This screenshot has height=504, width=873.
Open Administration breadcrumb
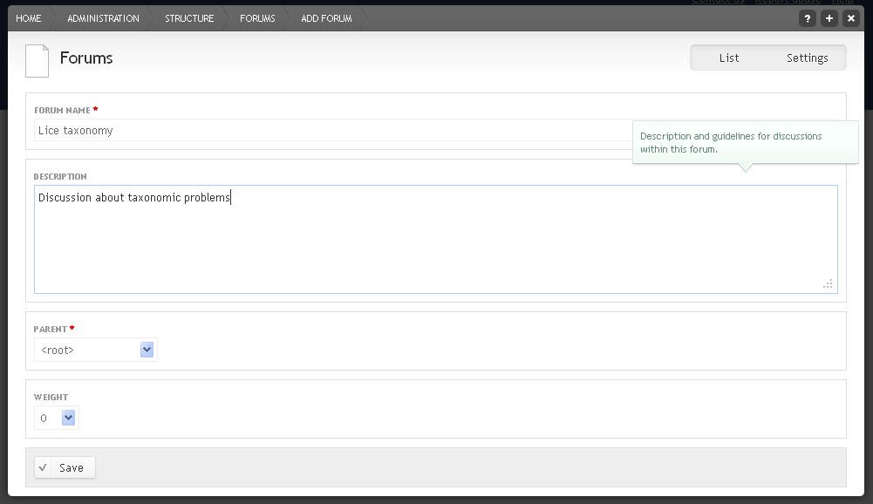[103, 18]
